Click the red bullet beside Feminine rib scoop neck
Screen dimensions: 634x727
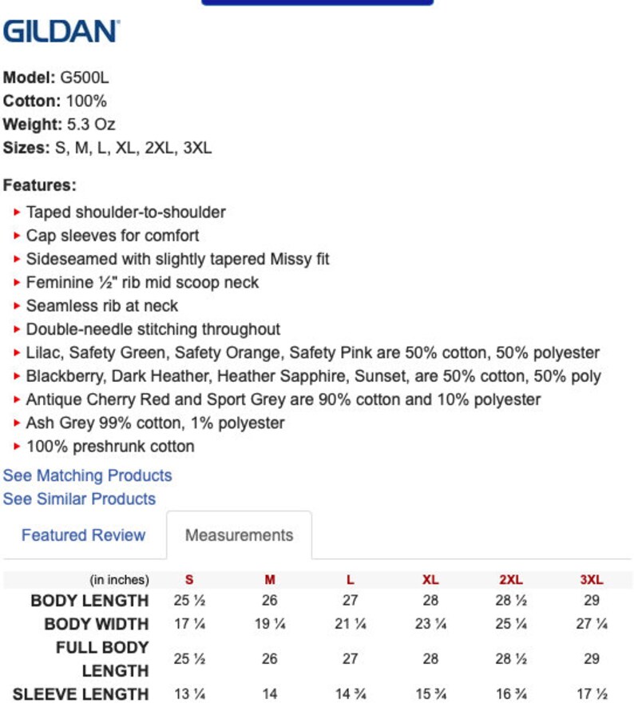(x=17, y=283)
